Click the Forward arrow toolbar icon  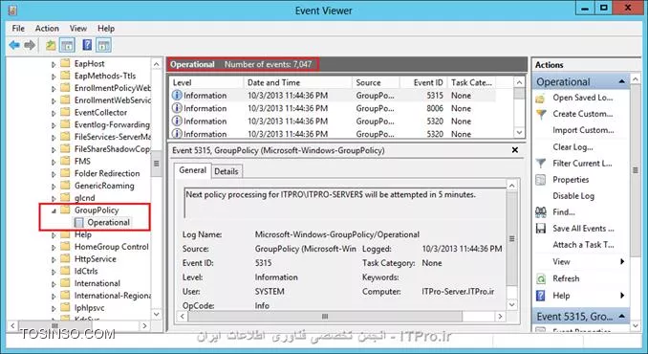(30, 45)
